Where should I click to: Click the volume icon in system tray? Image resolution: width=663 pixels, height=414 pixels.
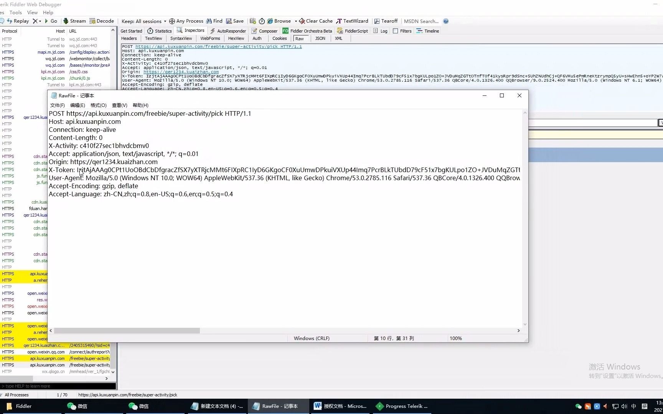point(624,406)
